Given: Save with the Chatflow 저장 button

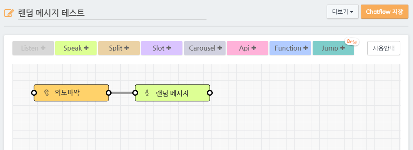Looking at the screenshot, I should click(x=384, y=12).
